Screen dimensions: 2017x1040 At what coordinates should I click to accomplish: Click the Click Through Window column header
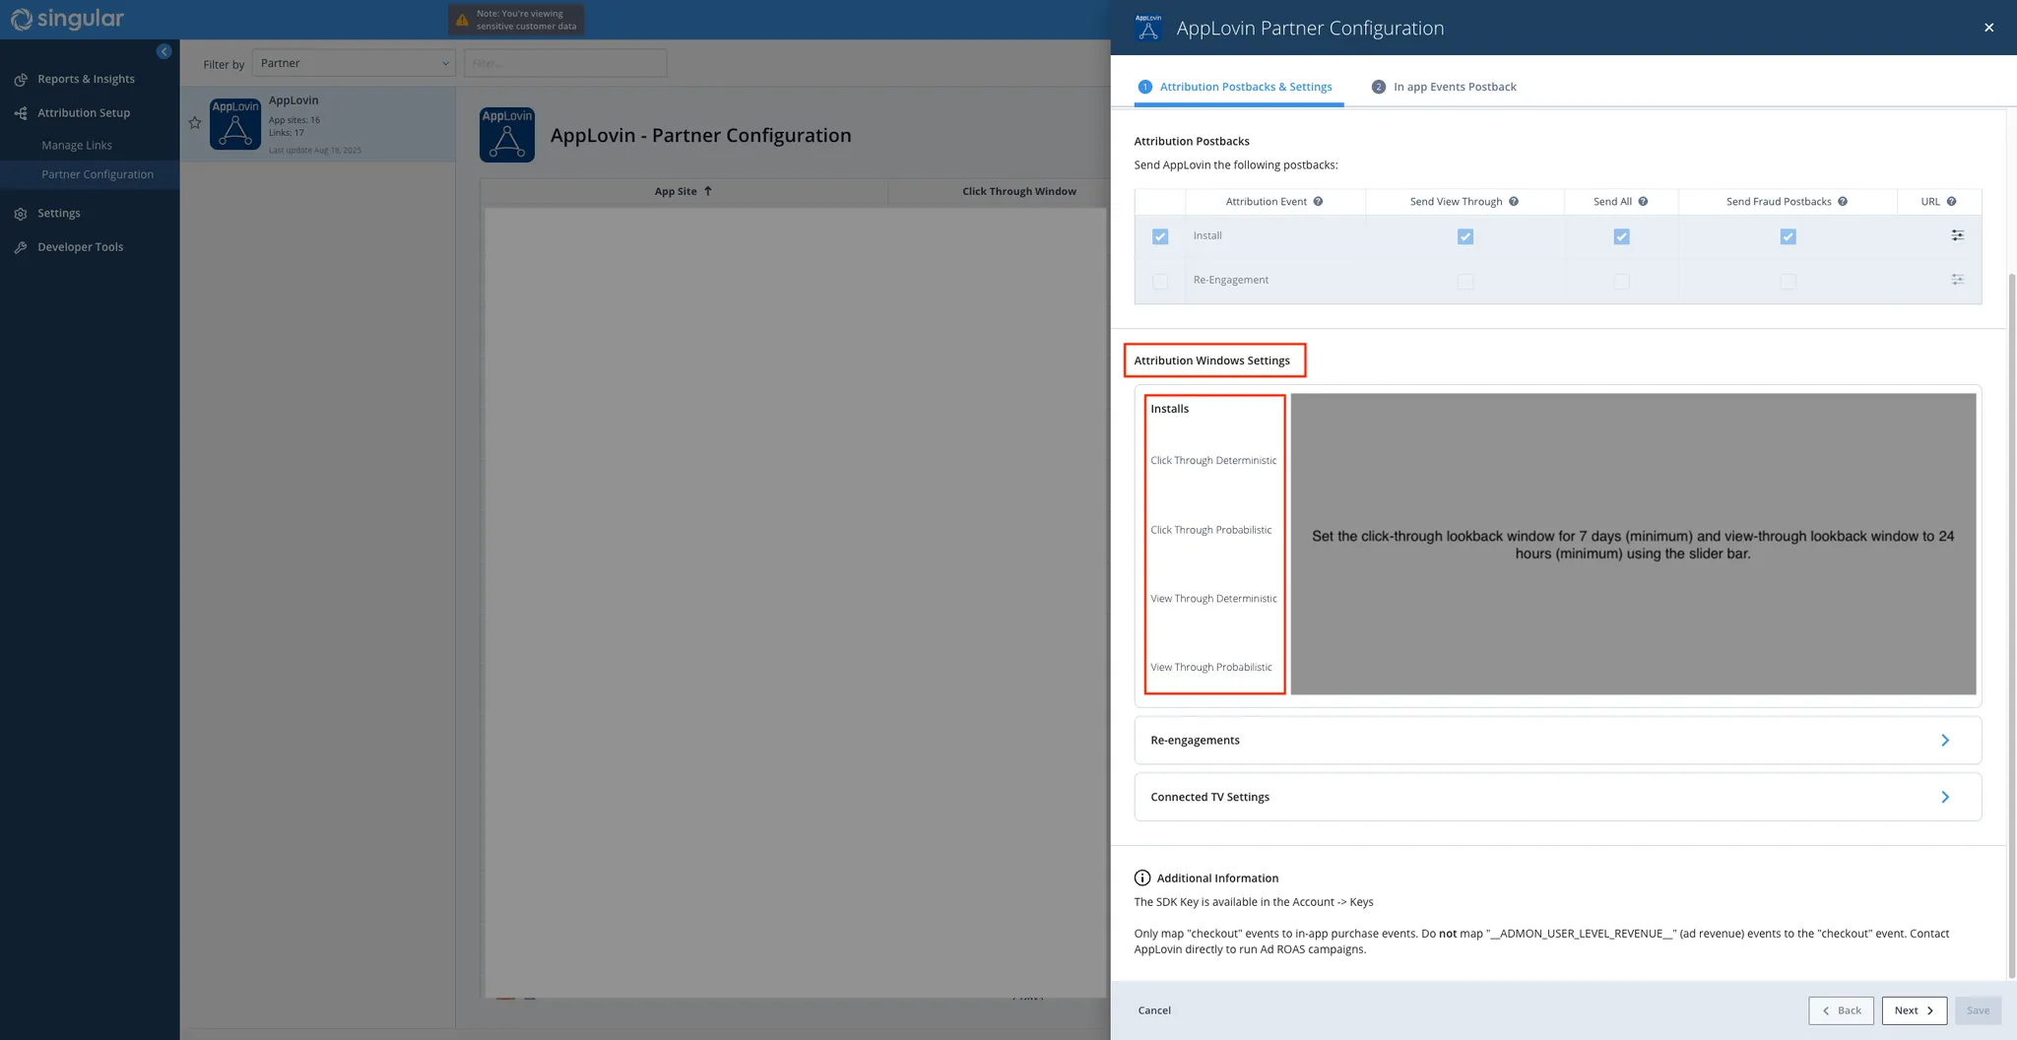pyautogui.click(x=1018, y=191)
